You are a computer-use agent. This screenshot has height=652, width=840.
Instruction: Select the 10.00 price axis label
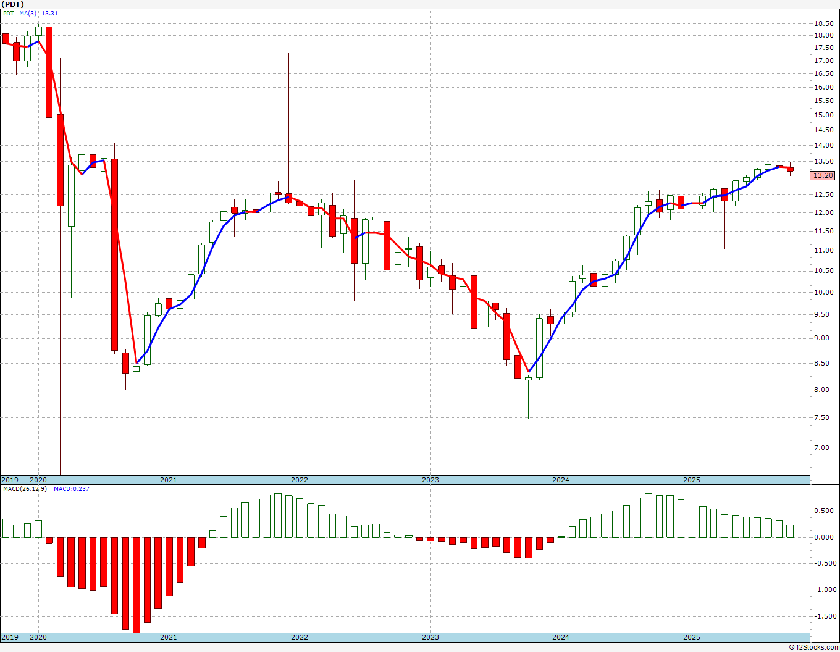tap(823, 292)
